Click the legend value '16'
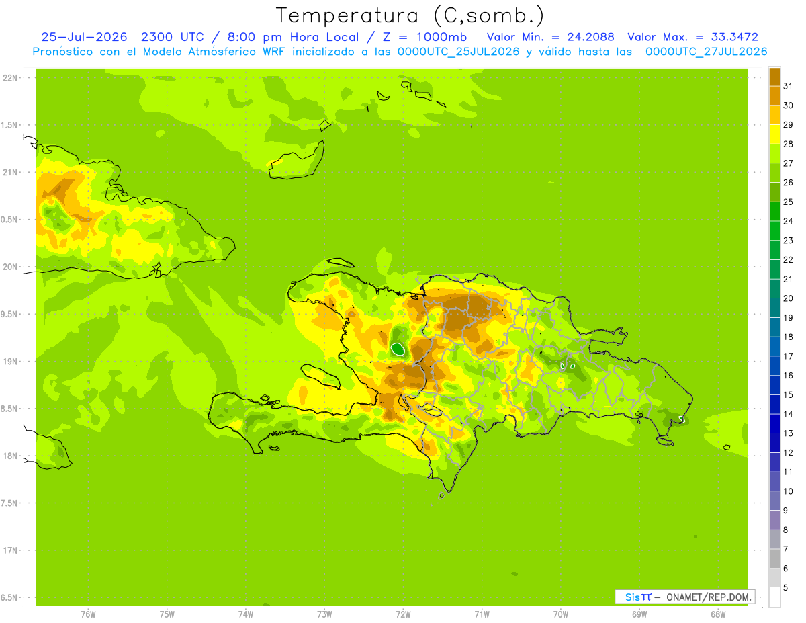The height and width of the screenshot is (623, 806). click(788, 376)
